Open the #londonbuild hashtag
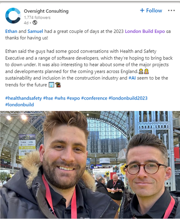Image resolution: width=180 pixels, height=219 pixels. pyautogui.click(x=19, y=105)
